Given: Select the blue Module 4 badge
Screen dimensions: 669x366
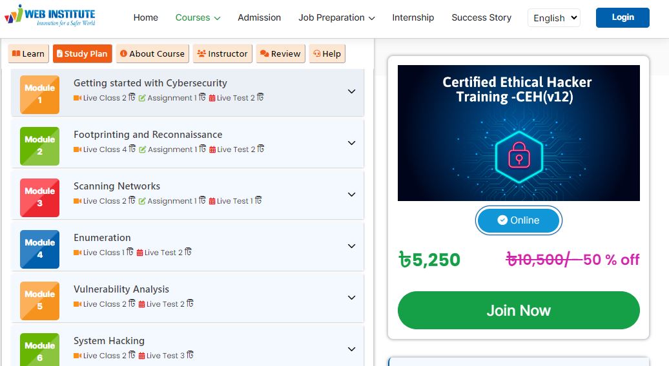Looking at the screenshot, I should pyautogui.click(x=39, y=249).
